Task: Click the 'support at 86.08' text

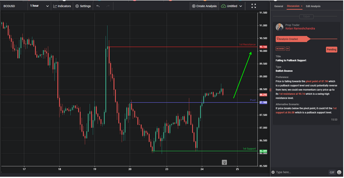Action: click(x=285, y=113)
